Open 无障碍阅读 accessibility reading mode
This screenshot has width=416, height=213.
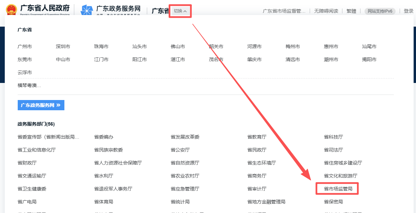coord(325,11)
